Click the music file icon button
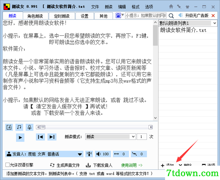Viewport: 220px width, 180px height. point(9,127)
